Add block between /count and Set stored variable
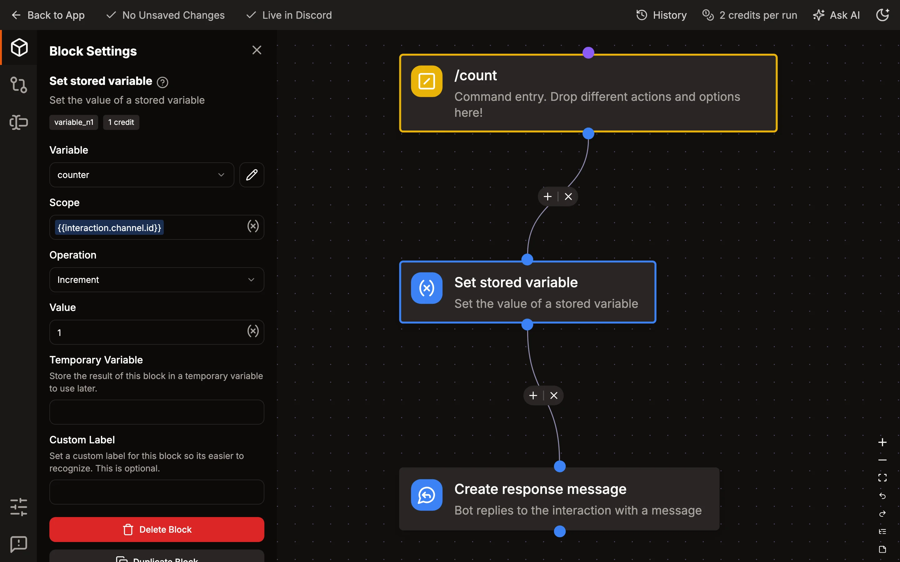 coord(547,197)
